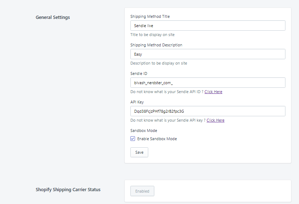Click into the Sendle ID text box
This screenshot has height=204, width=299.
(208, 83)
